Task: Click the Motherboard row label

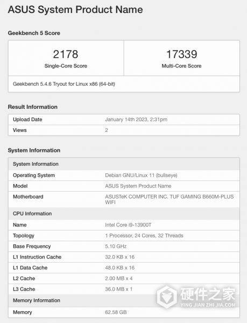Action: pos(28,196)
